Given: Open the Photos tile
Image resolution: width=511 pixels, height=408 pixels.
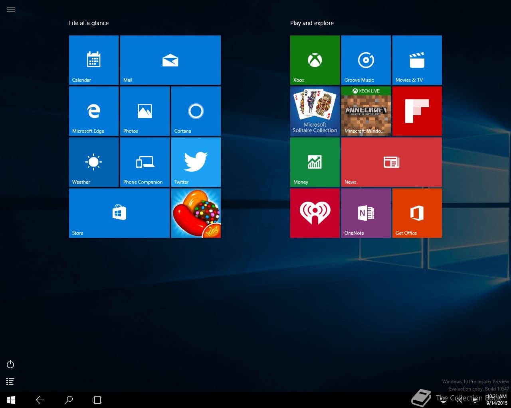Looking at the screenshot, I should [x=145, y=111].
